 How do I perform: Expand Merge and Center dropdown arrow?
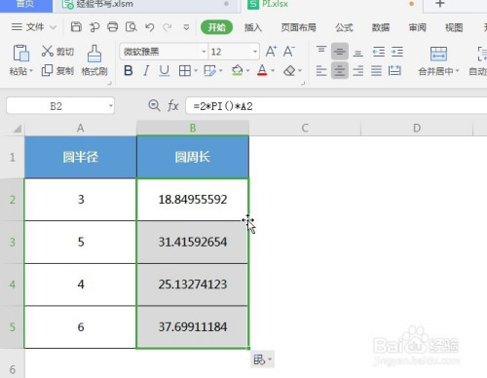tap(457, 71)
